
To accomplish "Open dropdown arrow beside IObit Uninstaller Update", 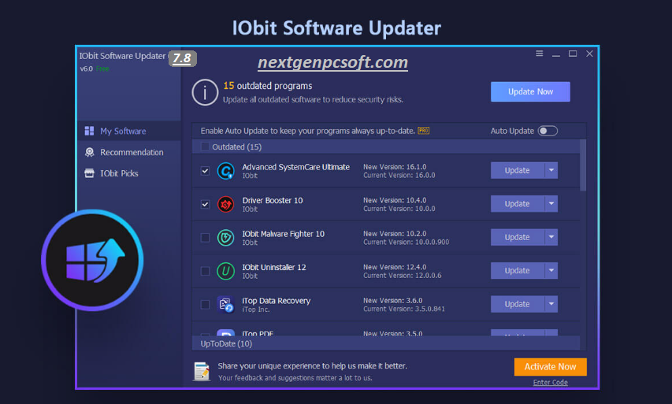I will tap(551, 271).
